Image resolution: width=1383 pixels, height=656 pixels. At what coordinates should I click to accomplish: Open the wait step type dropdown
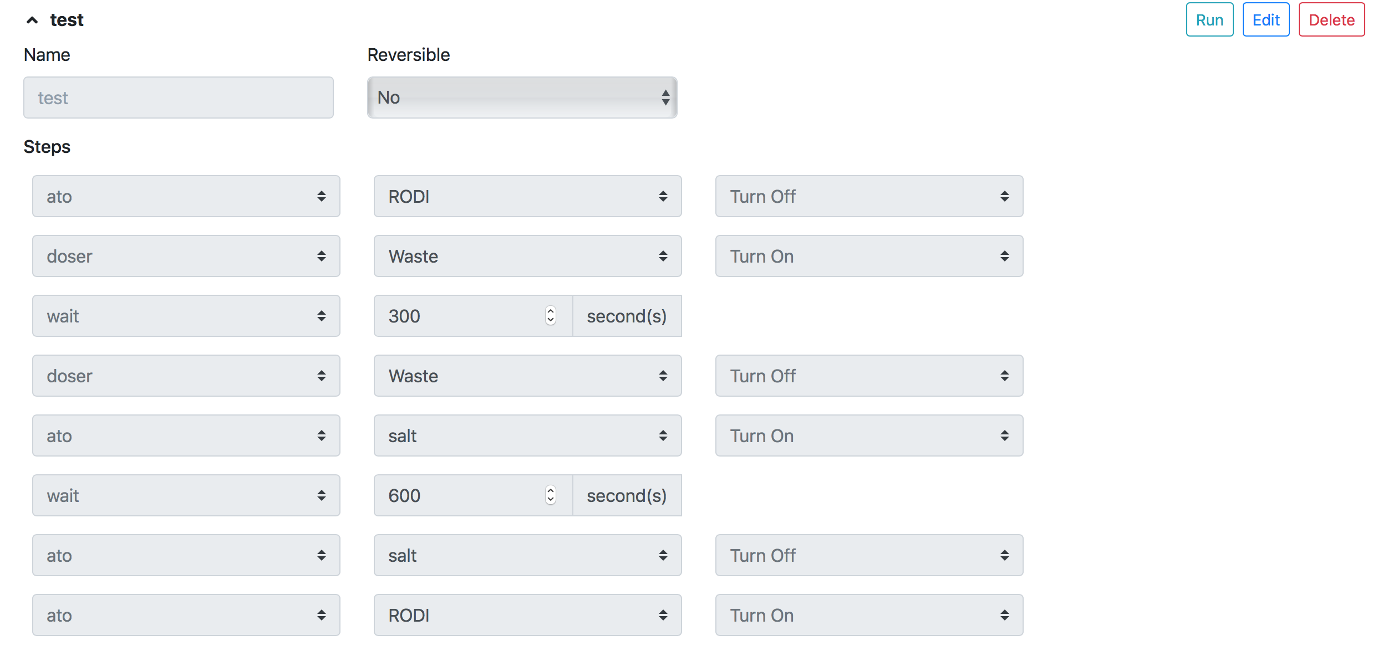186,316
